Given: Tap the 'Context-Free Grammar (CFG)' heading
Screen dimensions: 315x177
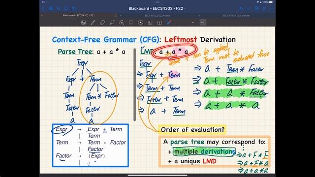Looking at the screenshot, I should [x=105, y=39].
